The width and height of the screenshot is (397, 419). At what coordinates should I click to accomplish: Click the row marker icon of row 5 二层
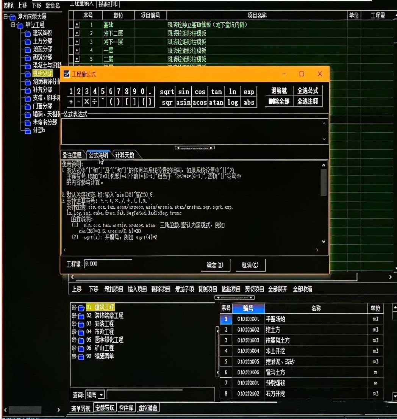coord(77,59)
